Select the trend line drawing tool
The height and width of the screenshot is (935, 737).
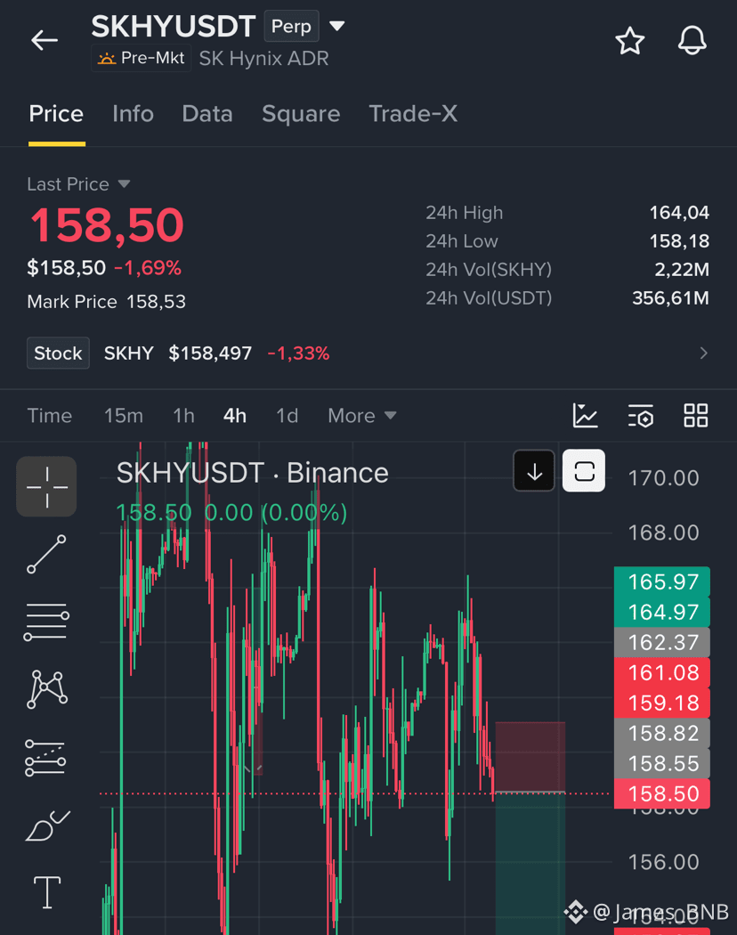click(46, 554)
